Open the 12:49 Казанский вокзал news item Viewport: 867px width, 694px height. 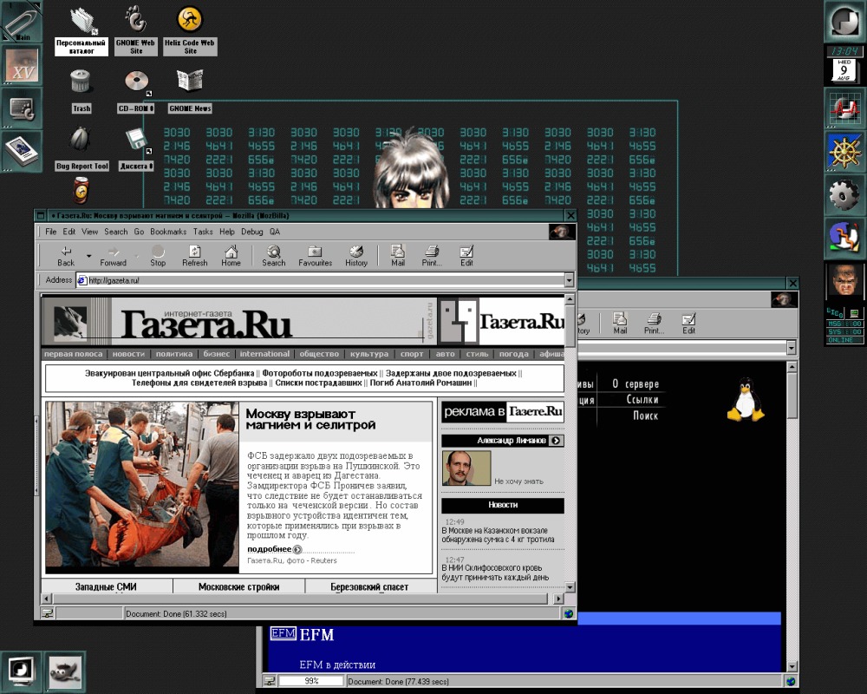click(498, 534)
